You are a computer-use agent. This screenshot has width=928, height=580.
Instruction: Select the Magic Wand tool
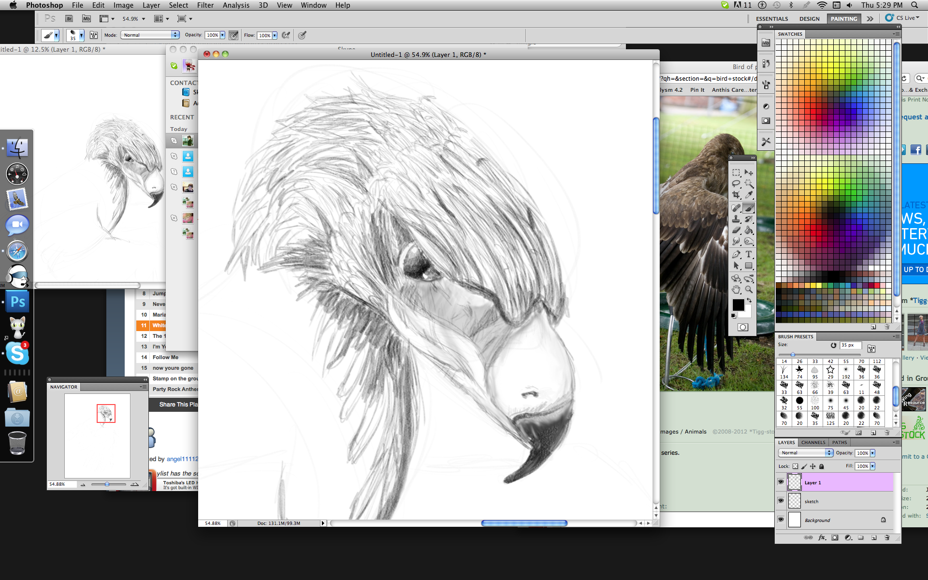[x=749, y=184]
